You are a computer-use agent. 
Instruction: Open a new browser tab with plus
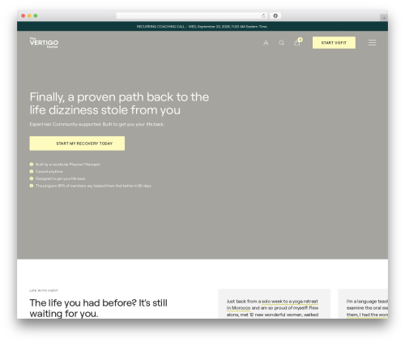(x=384, y=18)
